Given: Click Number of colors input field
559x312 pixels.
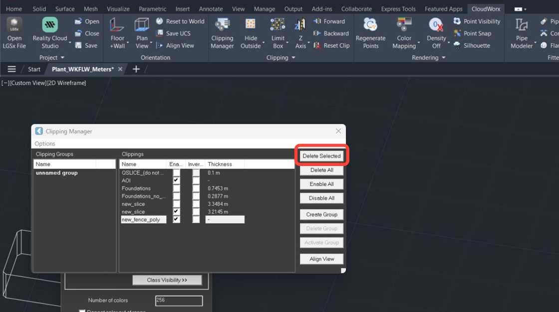Looking at the screenshot, I should (179, 300).
